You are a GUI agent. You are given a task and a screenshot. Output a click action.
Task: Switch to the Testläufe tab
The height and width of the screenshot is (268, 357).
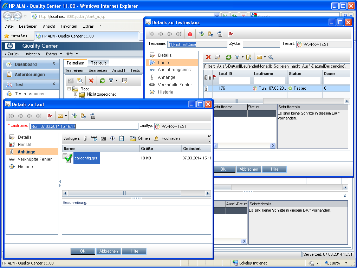pyautogui.click(x=99, y=63)
